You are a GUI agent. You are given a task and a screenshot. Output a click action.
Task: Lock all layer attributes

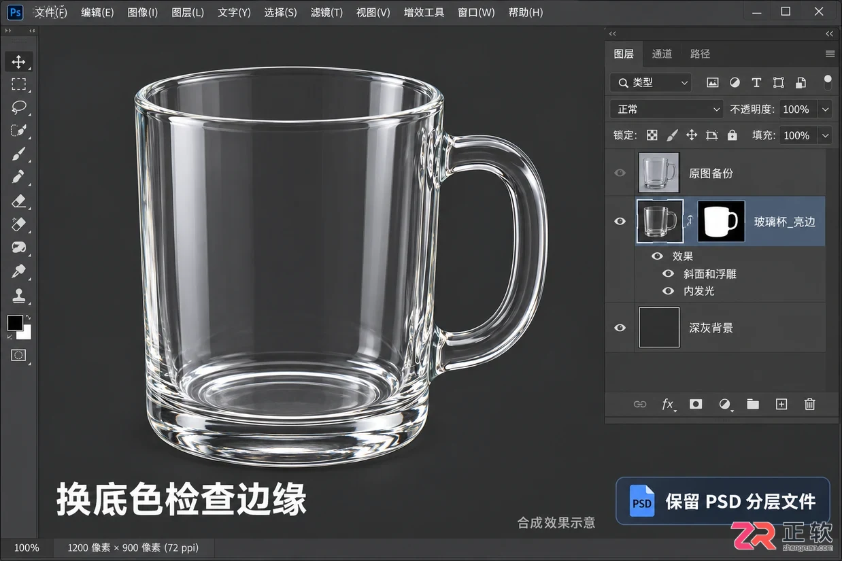(x=732, y=135)
